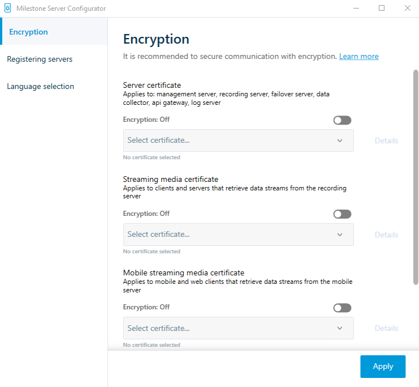
Task: Open the Registering servers section
Action: 40,59
